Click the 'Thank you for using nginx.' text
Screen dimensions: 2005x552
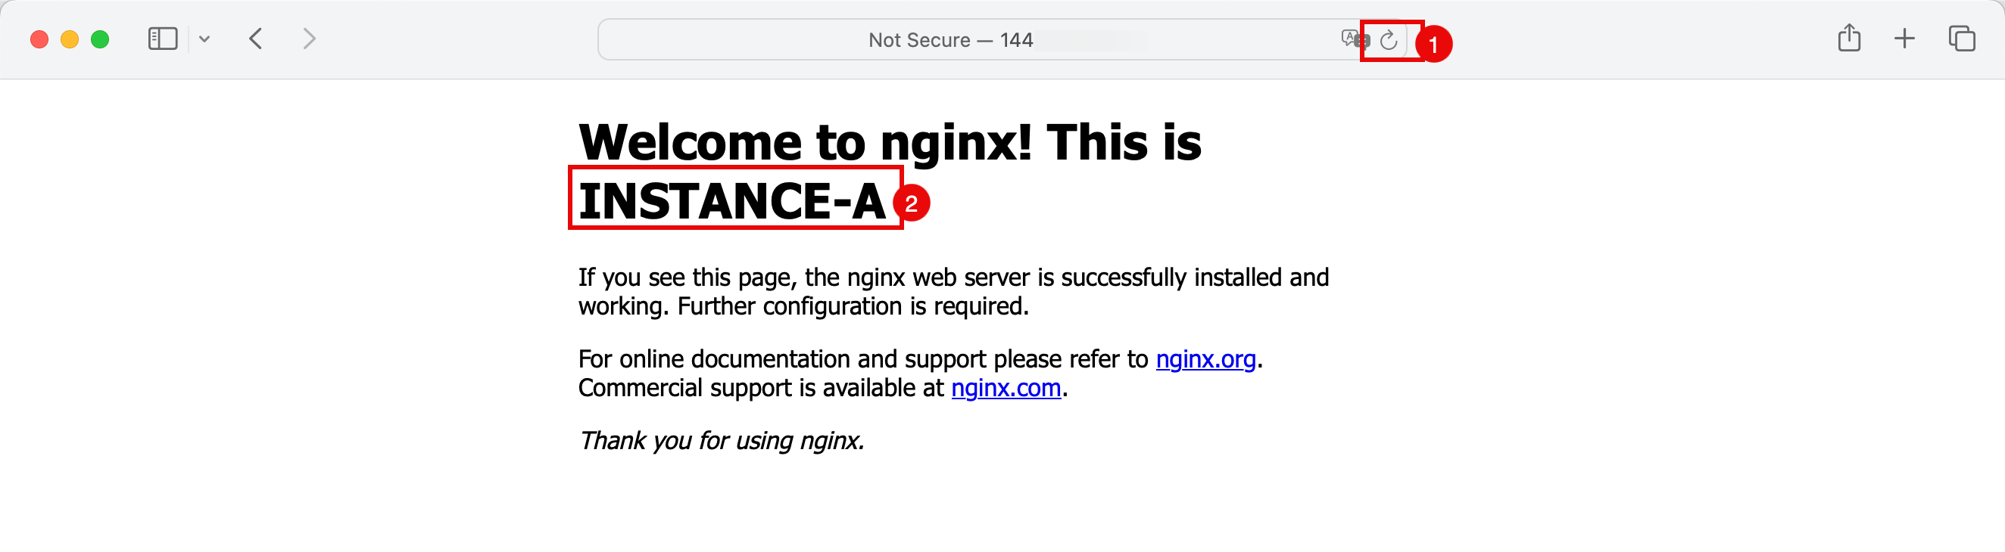(721, 441)
